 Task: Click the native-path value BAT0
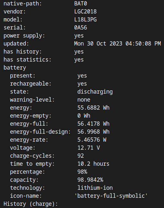click(81, 4)
